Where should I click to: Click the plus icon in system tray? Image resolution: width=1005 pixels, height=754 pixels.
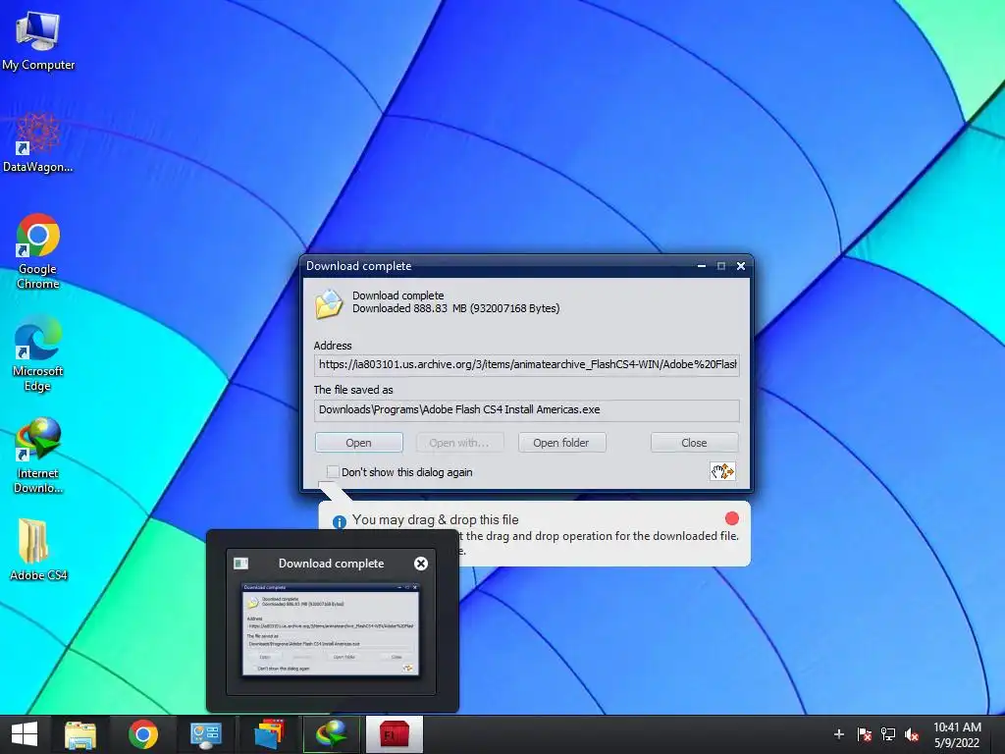click(838, 734)
